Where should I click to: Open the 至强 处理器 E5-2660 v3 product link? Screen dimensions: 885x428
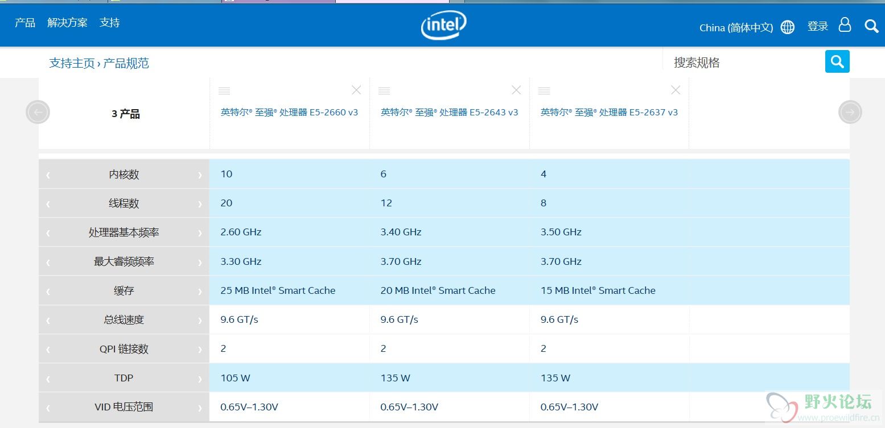click(x=290, y=113)
